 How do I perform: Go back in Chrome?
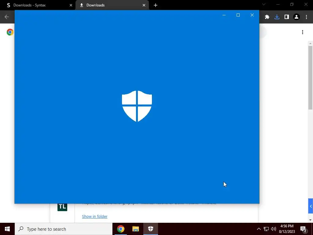7,17
